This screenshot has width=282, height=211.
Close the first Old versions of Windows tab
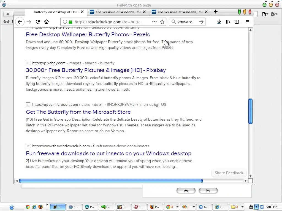click(x=144, y=12)
